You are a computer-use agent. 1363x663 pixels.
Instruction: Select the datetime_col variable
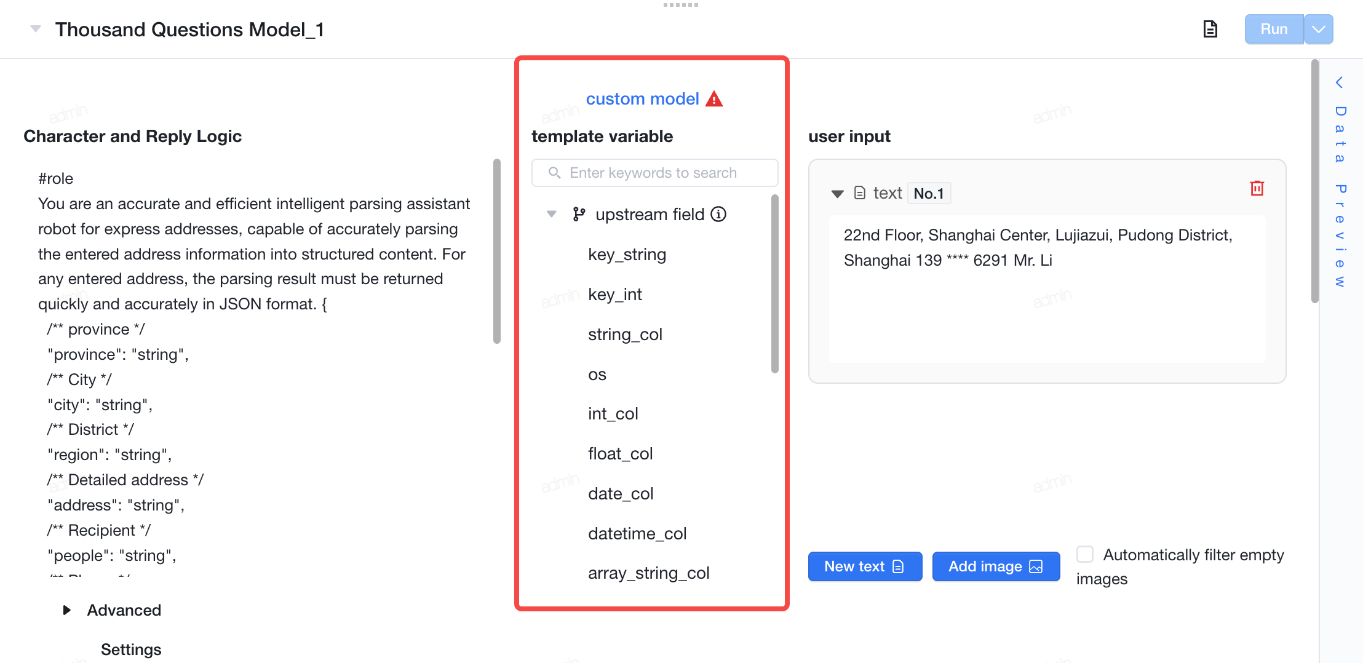[x=637, y=533]
